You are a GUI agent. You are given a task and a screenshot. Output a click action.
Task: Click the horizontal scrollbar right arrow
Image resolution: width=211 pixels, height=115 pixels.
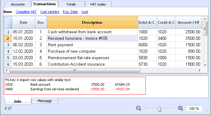[200, 70]
